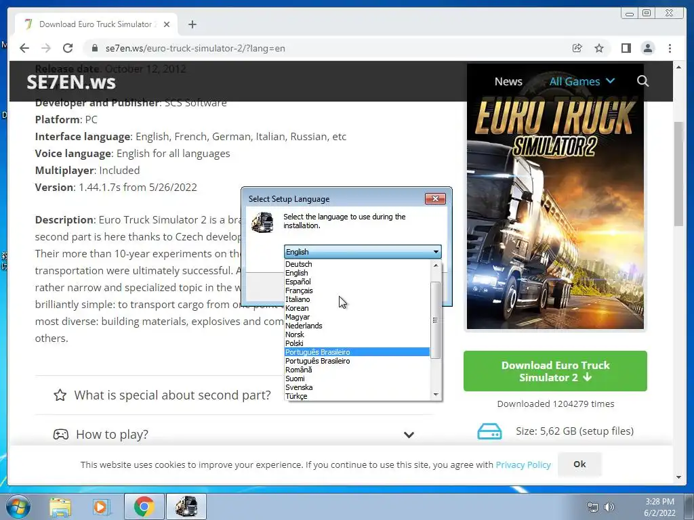Click the browser forward arrow
Screen dimensions: 694x520
46,48
